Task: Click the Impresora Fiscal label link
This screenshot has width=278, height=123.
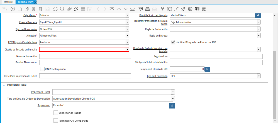Action: pos(40,92)
